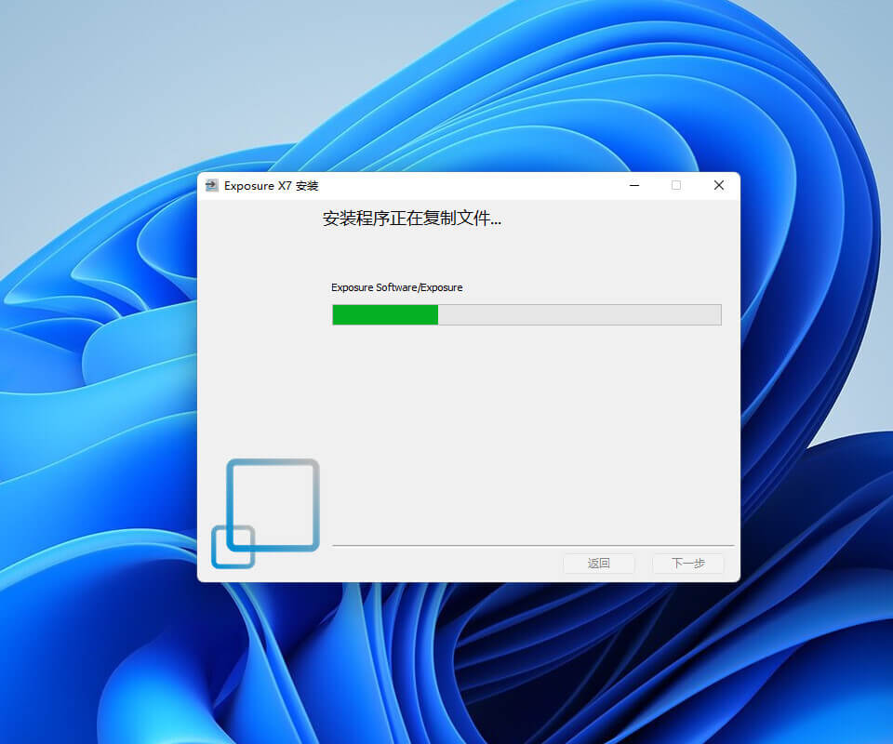
Task: Click the desktop wallpaper outside the installer
Action: [93, 93]
